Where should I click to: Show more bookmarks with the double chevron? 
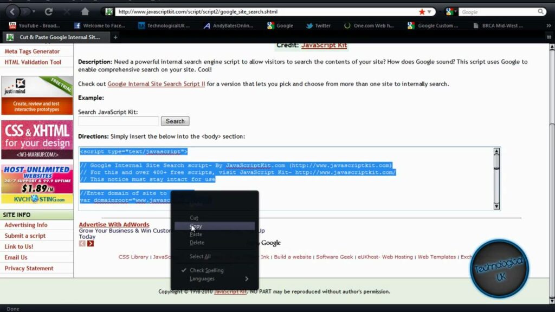(x=548, y=25)
